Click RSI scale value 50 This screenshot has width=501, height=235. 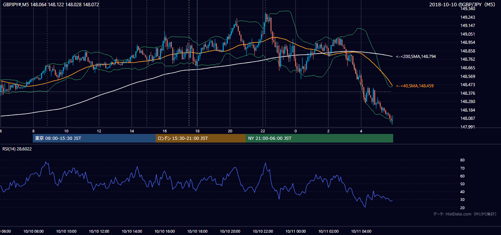462,184
